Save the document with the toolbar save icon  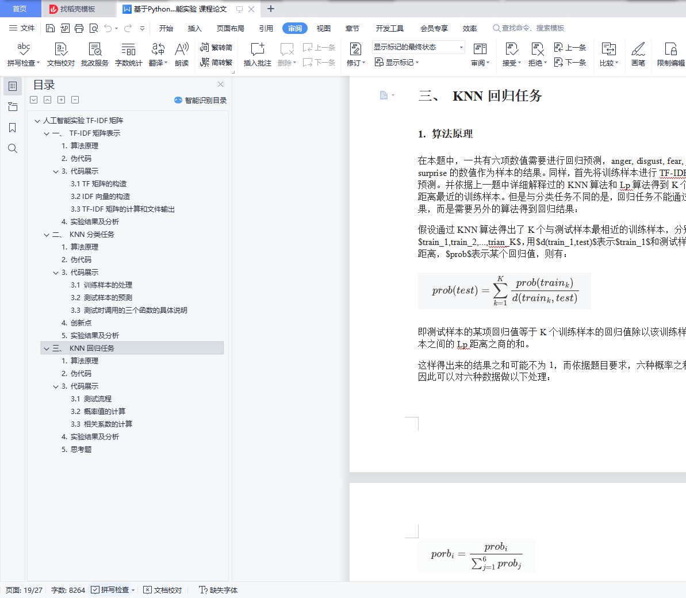50,28
